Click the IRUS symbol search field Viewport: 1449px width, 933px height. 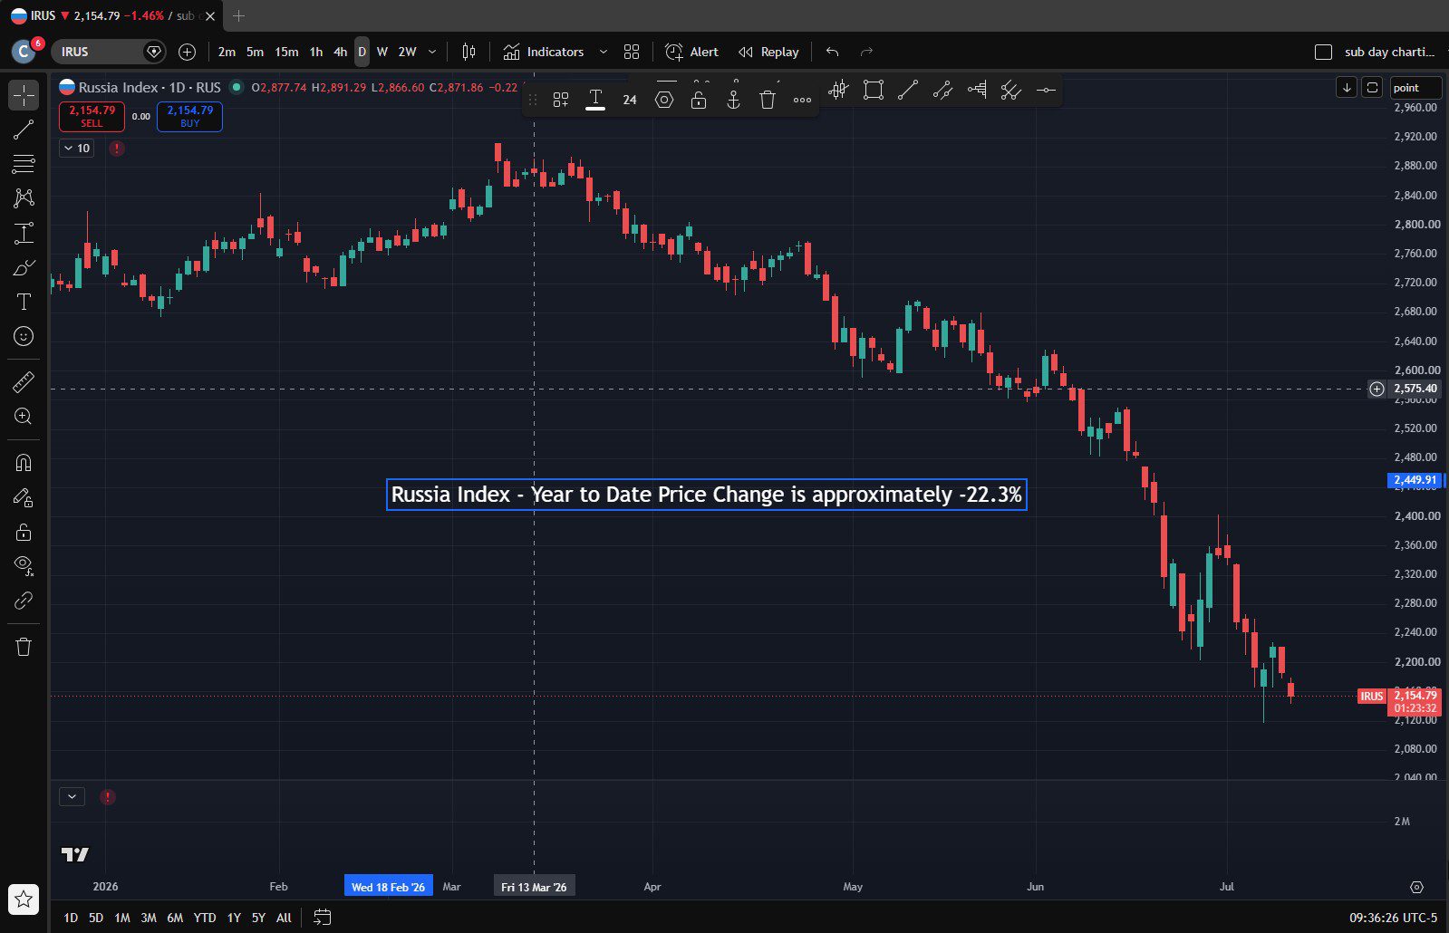pyautogui.click(x=109, y=52)
